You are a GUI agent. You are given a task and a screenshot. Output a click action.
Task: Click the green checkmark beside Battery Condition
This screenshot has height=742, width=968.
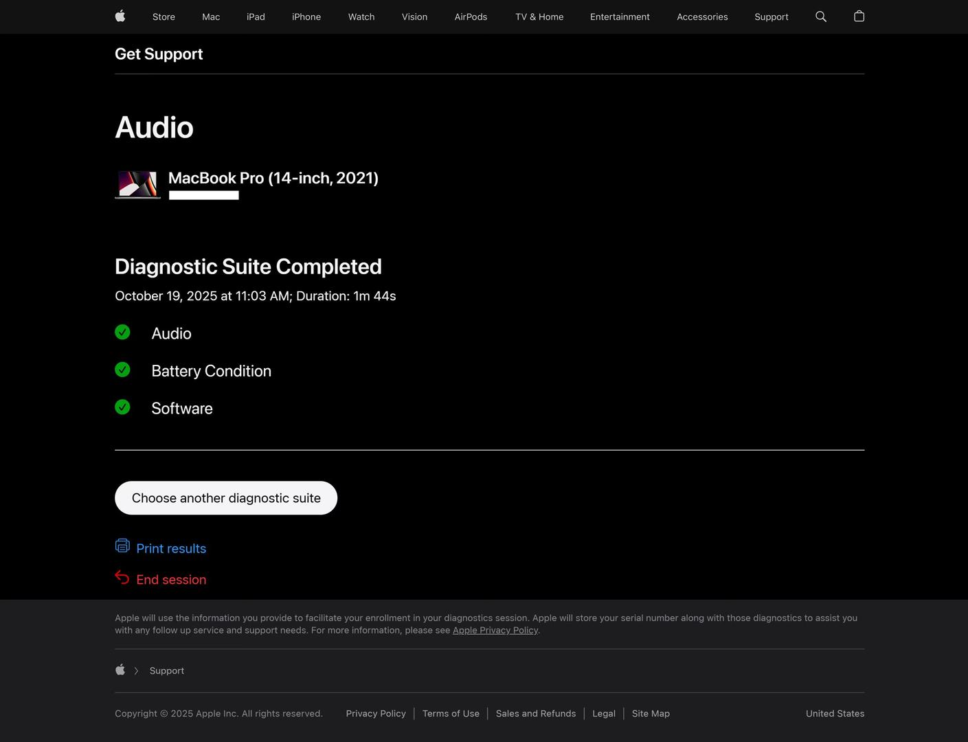click(122, 370)
